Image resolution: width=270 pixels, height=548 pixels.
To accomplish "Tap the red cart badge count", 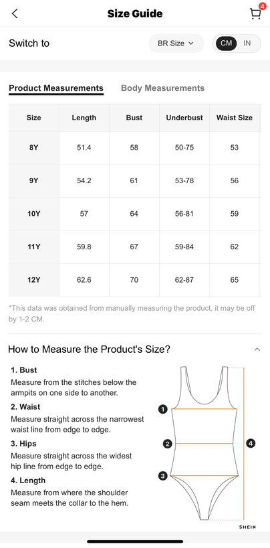I will [262, 6].
